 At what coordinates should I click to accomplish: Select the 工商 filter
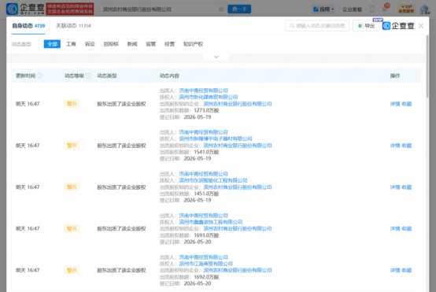71,44
